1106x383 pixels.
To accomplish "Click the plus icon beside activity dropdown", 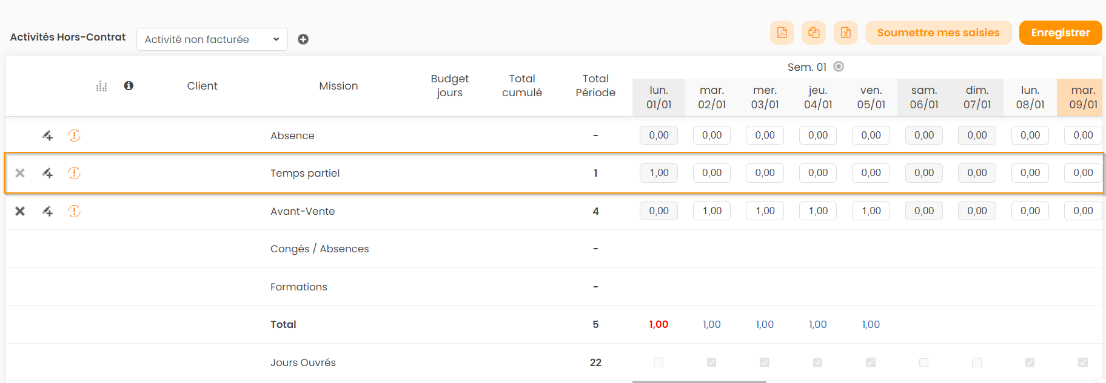I will tap(303, 39).
